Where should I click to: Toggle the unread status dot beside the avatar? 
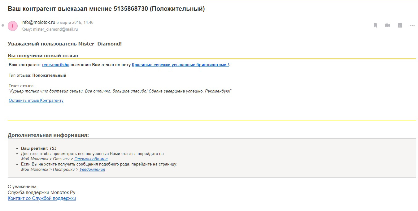click(x=3, y=26)
